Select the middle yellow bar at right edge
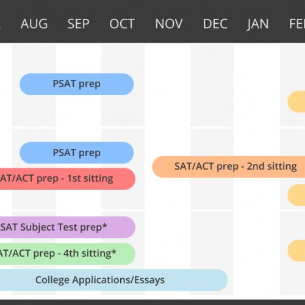This screenshot has width=305, height=305. [296, 195]
